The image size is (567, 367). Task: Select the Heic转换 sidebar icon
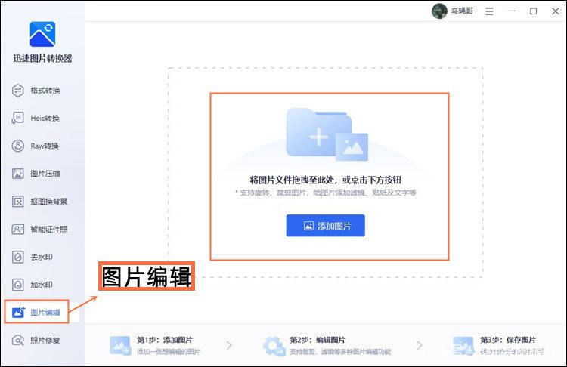click(x=17, y=118)
